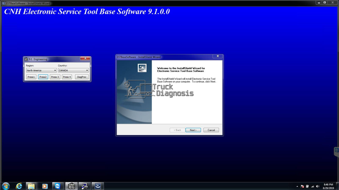Open the volume speaker tray icon
Screen dimensions: 339x190
pyautogui.click(x=317, y=186)
